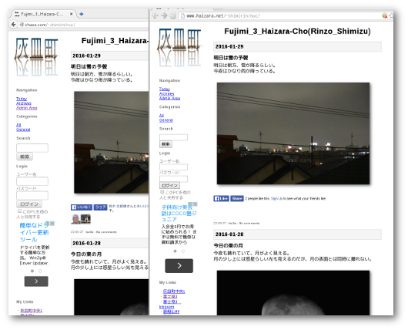Select first ad carousel dot in right window
The width and height of the screenshot is (408, 330).
(x=175, y=251)
